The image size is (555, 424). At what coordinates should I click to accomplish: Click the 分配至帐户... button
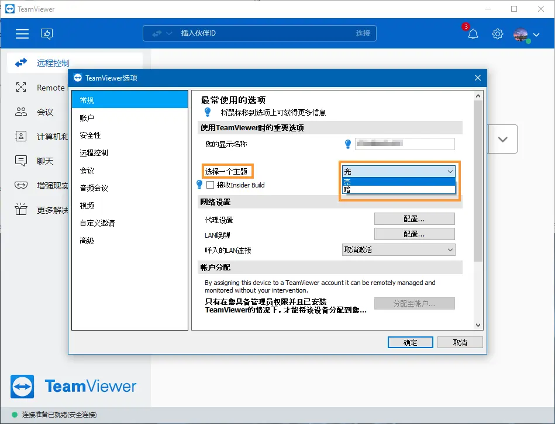pos(415,304)
